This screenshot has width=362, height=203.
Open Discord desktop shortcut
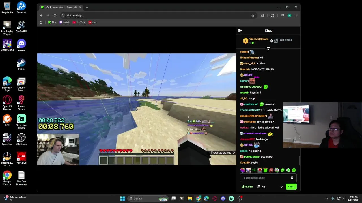tap(21, 45)
